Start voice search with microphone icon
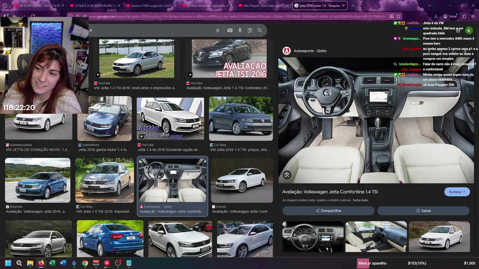This screenshot has width=479, height=269. point(240,30)
